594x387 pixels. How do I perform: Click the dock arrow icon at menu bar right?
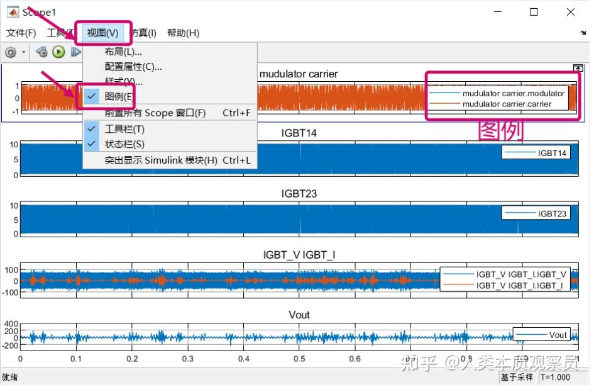pyautogui.click(x=583, y=33)
